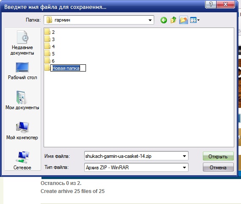The width and height of the screenshot is (241, 204).
Task: Select folder named 2
Action: point(50,32)
